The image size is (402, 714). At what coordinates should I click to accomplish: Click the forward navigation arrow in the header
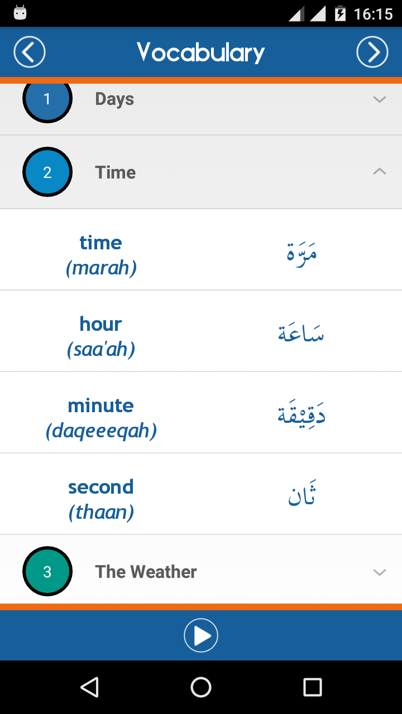pos(372,51)
